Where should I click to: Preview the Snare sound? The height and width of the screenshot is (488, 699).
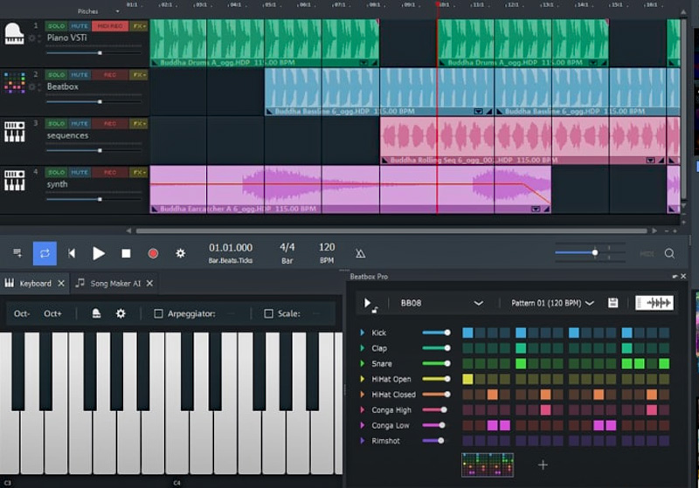pos(362,363)
